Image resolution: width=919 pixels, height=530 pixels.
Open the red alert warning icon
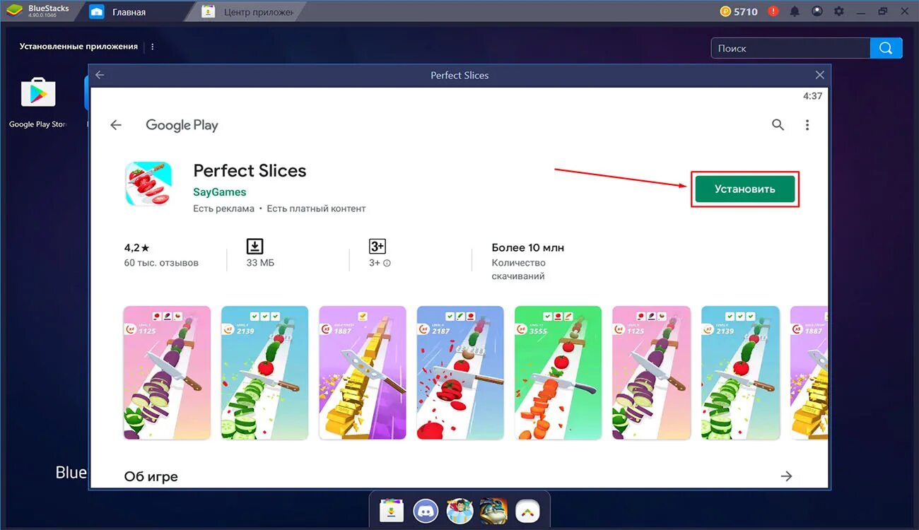click(x=773, y=11)
